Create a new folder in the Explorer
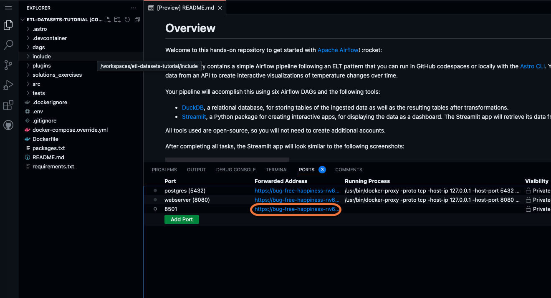 click(117, 19)
